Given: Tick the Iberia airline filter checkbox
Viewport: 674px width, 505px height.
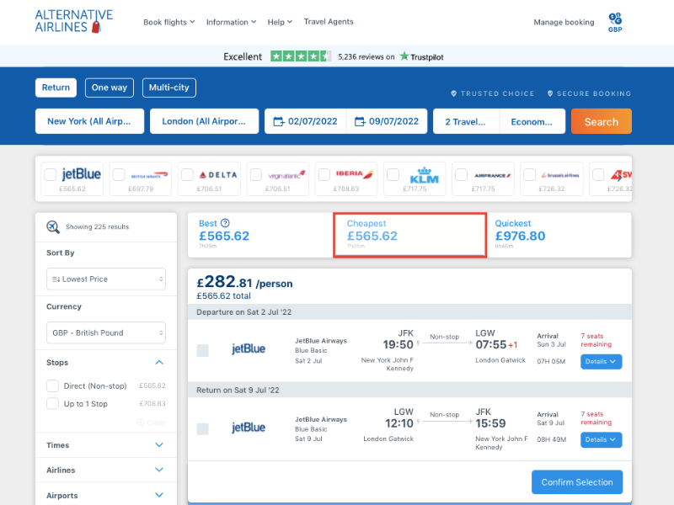Looking at the screenshot, I should [x=324, y=175].
